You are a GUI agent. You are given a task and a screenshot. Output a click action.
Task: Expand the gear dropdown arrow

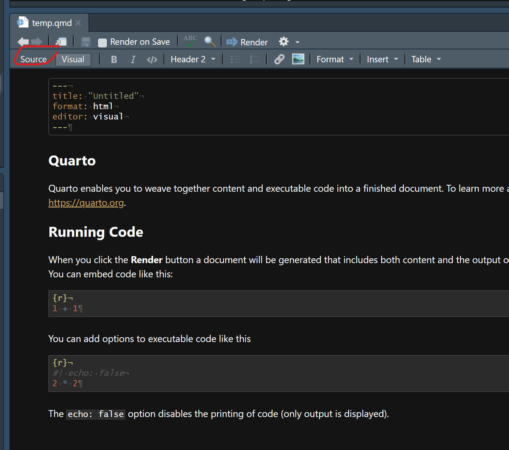pyautogui.click(x=297, y=42)
